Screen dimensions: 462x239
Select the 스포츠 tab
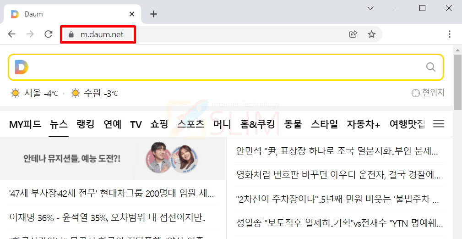point(190,124)
